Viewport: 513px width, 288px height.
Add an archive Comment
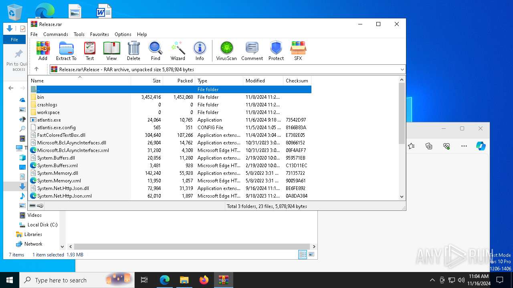coord(252,51)
